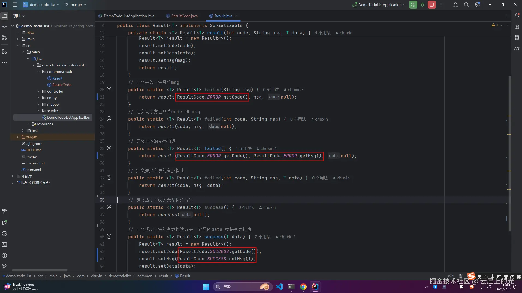Collapse the common.result package
The width and height of the screenshot is (522, 293).
point(38,72)
